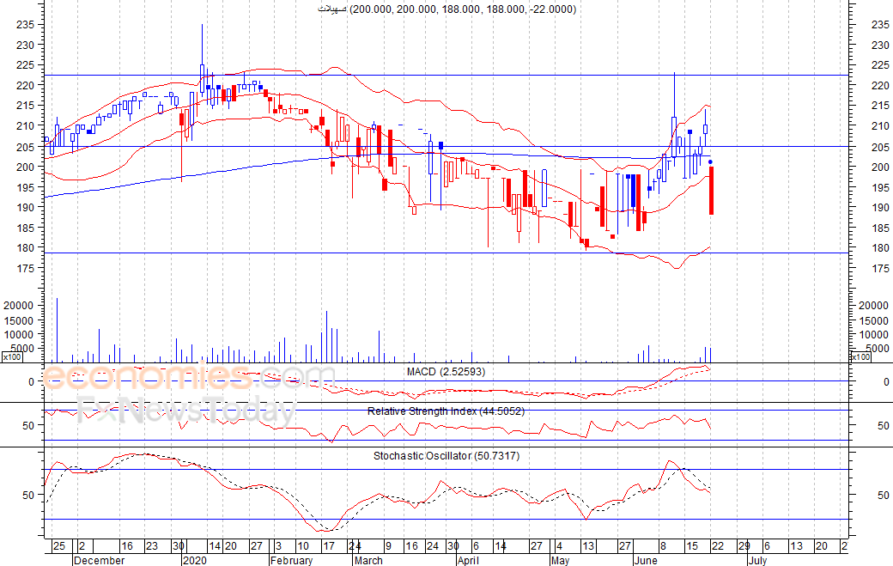Screen dimensions: 893x566
Task: Click the May label on time axis
Action: coord(560,560)
